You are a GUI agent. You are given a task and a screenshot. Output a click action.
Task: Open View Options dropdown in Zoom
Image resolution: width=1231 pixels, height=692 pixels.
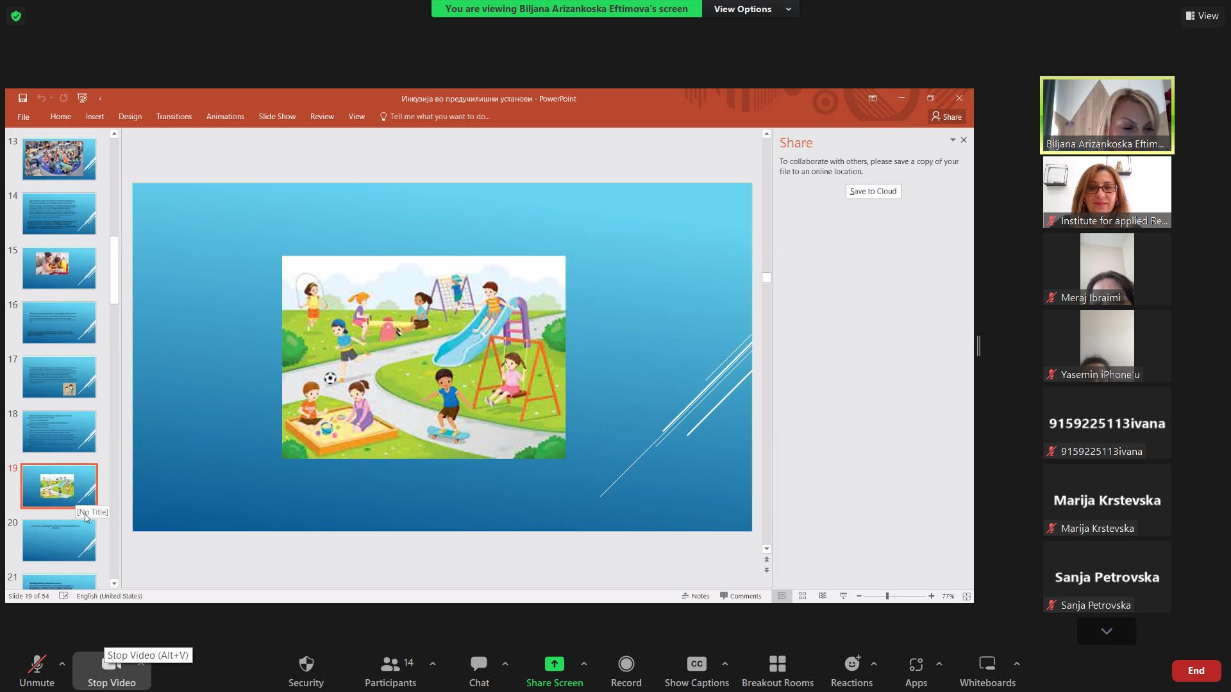pyautogui.click(x=751, y=9)
